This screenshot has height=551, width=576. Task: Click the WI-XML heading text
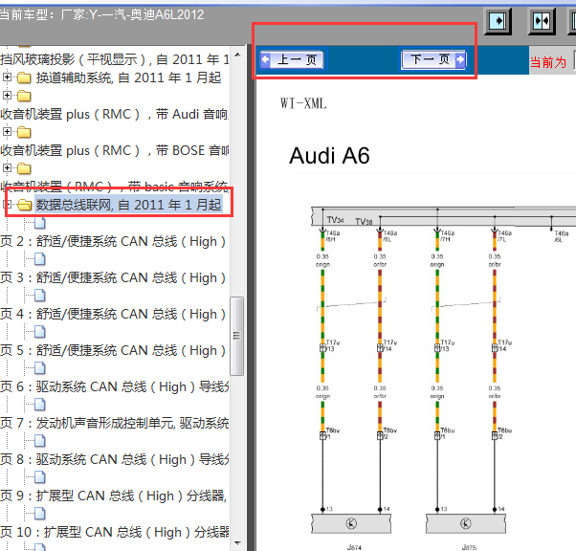pyautogui.click(x=303, y=103)
